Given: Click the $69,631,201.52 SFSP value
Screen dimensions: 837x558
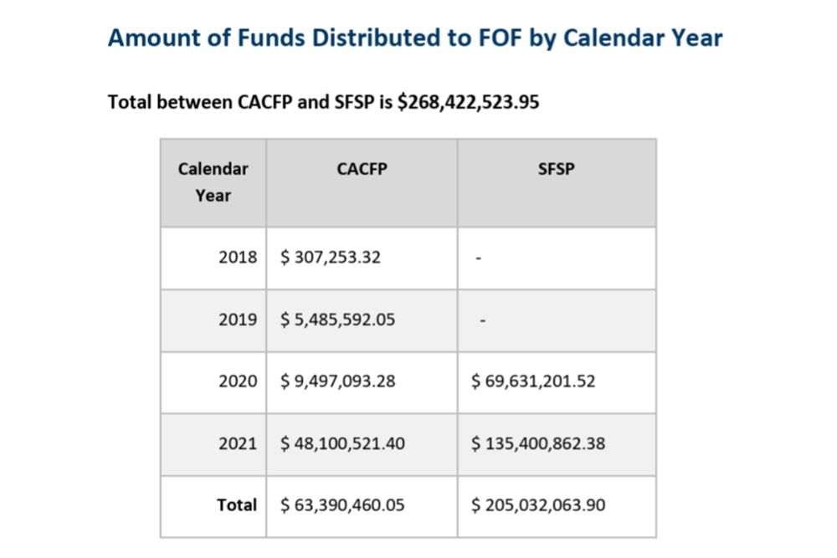Looking at the screenshot, I should click(533, 381).
